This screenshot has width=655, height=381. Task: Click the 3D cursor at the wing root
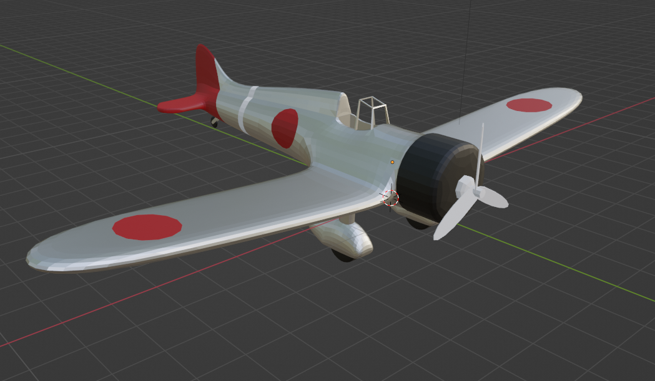pyautogui.click(x=391, y=198)
